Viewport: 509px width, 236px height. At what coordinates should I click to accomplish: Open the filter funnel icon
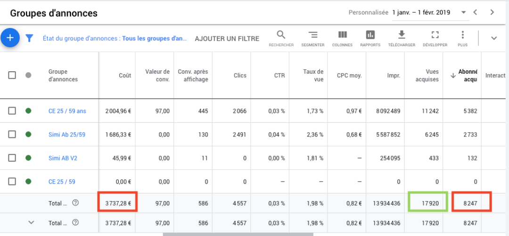coord(29,38)
